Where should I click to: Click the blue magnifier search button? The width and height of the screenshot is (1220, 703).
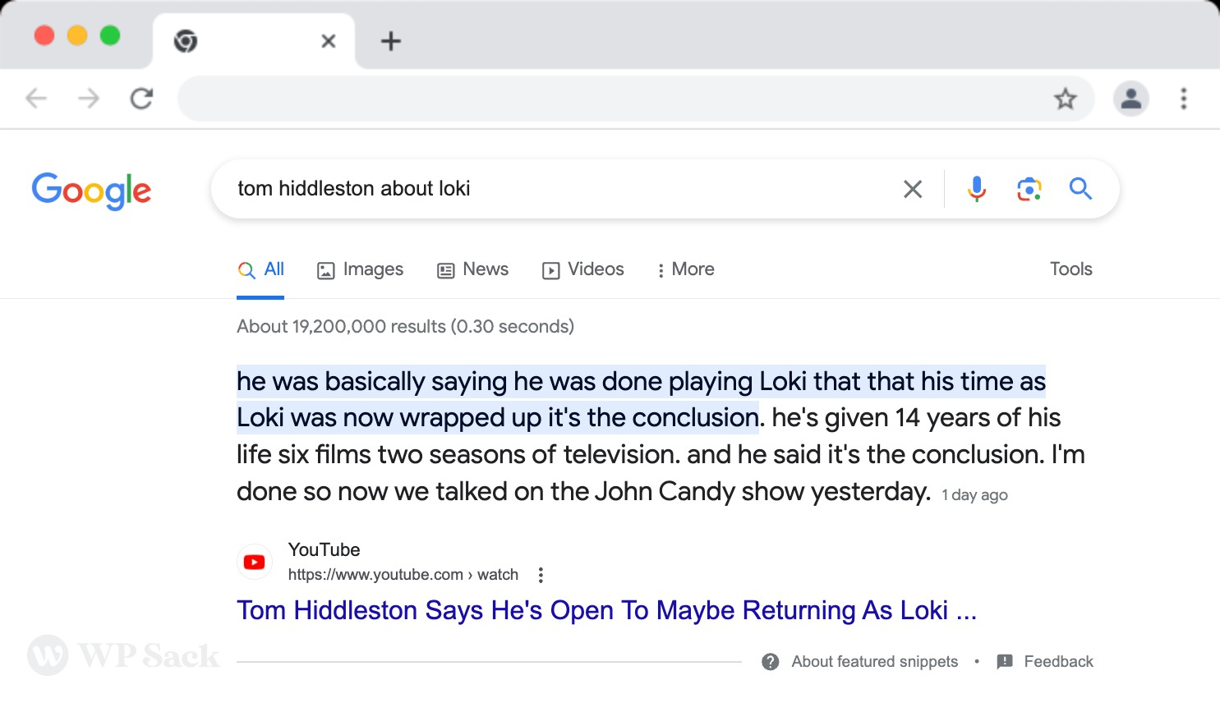[1080, 189]
